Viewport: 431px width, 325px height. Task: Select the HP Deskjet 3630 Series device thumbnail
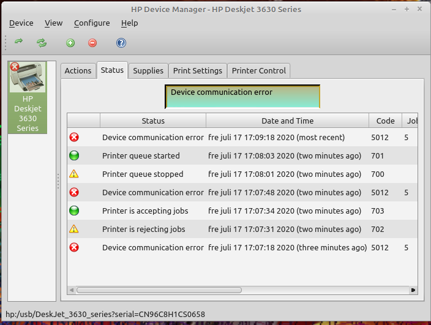coord(28,97)
